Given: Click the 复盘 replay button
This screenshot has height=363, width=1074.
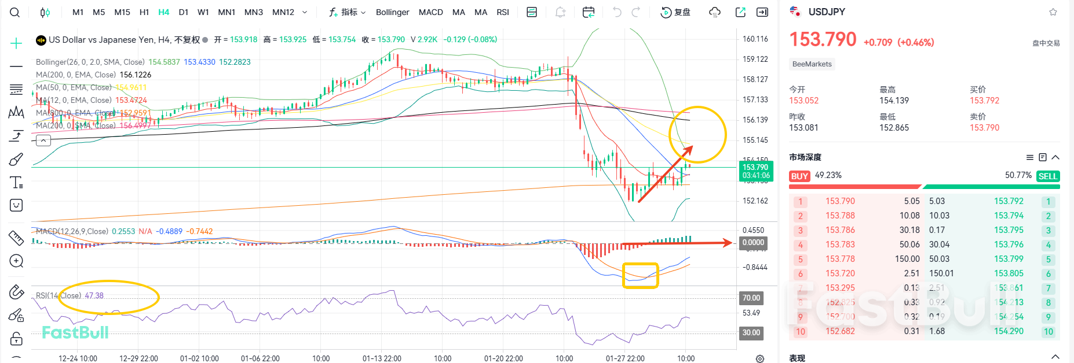Looking at the screenshot, I should click(676, 12).
